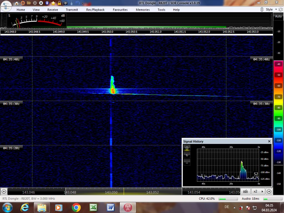
Task: Click the CPU usage green bar
Action: tap(228, 199)
